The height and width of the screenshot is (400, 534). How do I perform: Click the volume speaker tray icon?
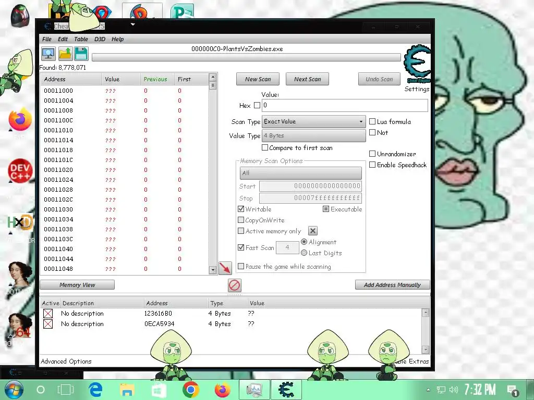[x=453, y=390]
